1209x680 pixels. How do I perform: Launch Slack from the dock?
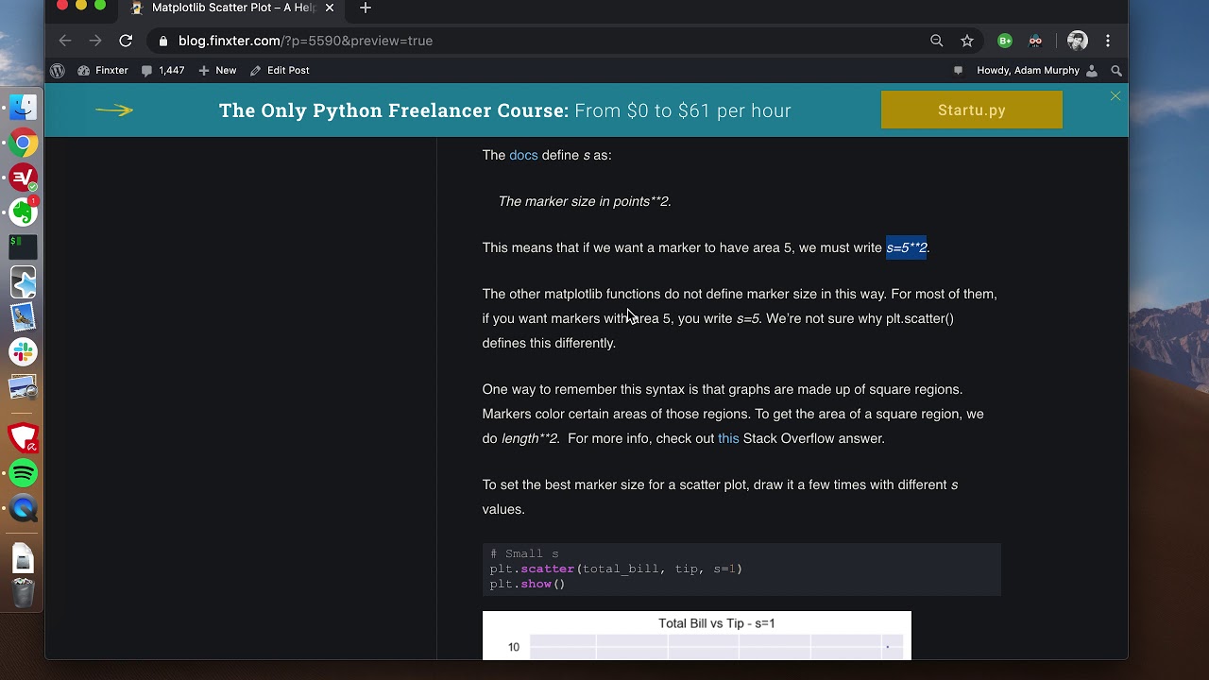point(24,352)
